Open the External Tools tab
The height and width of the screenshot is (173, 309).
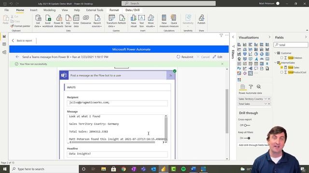pos(95,10)
